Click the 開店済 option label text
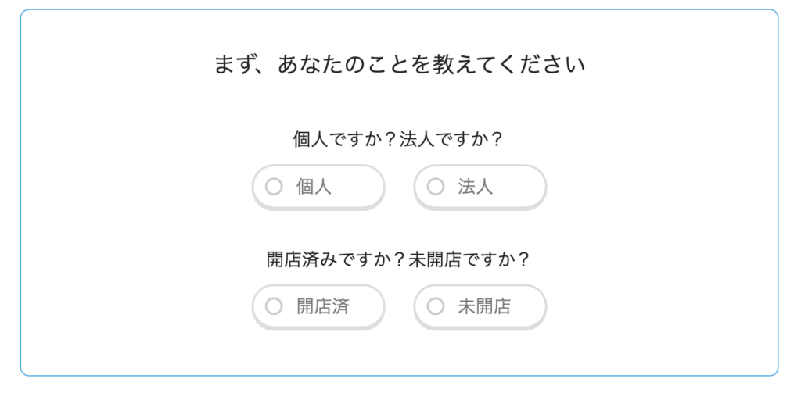The width and height of the screenshot is (801, 393). tap(322, 306)
